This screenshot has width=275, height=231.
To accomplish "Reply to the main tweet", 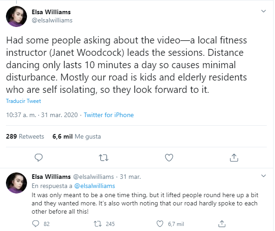I will 39,157.
